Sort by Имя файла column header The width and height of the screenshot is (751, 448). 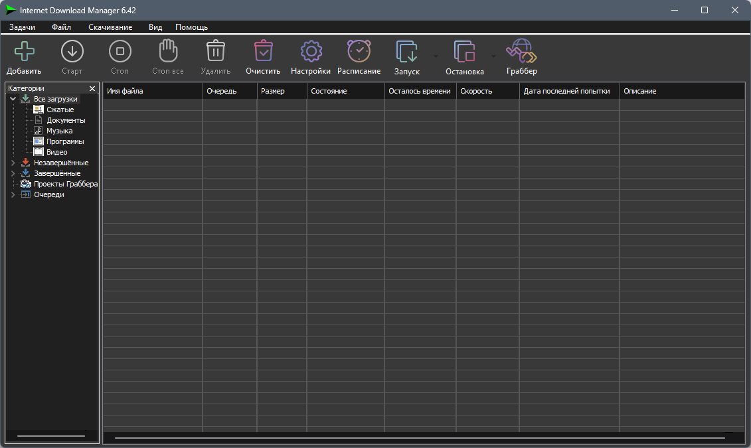[x=152, y=91]
